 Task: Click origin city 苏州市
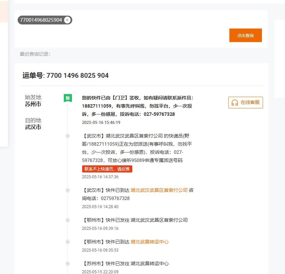pos(33,104)
